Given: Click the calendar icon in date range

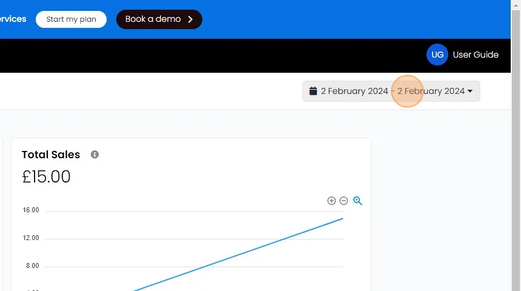Looking at the screenshot, I should (313, 91).
